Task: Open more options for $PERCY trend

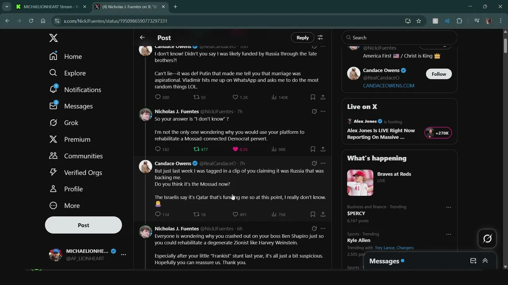Action: point(448,207)
